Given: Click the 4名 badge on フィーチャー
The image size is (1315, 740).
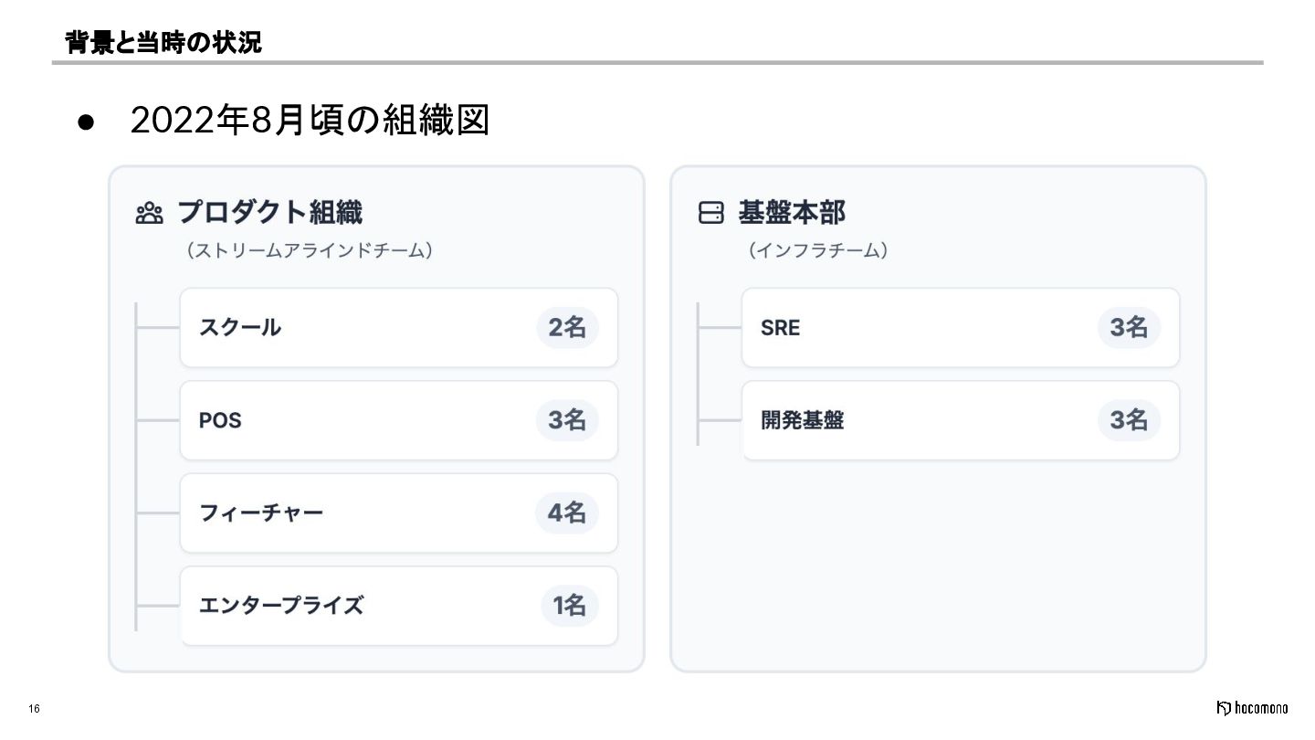Looking at the screenshot, I should 567,513.
